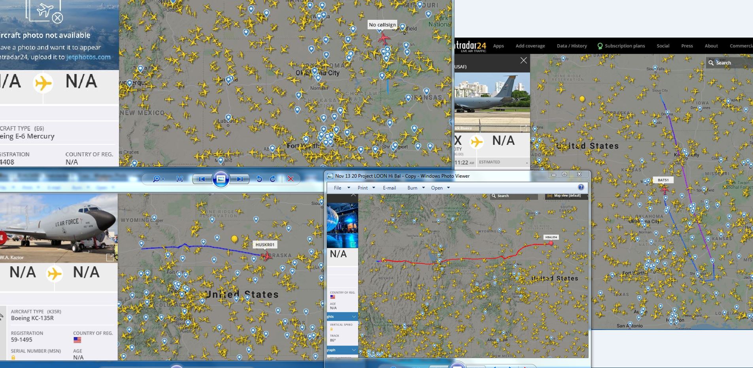The image size is (753, 368).
Task: Click the lock icon under Vertical Speed
Action: tap(331, 329)
